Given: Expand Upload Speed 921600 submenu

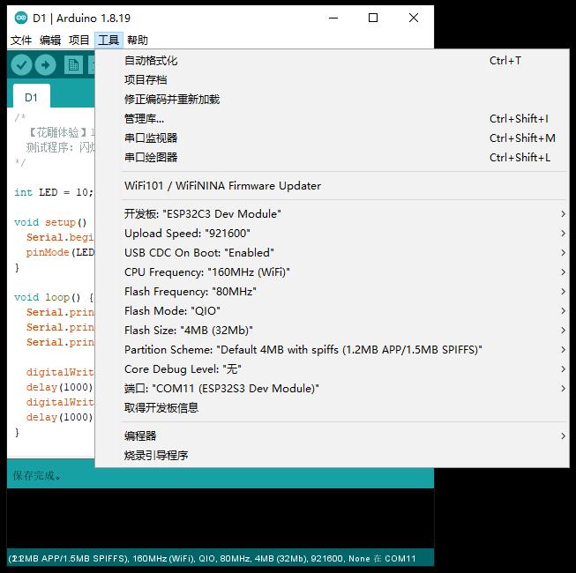Looking at the screenshot, I should pos(330,233).
